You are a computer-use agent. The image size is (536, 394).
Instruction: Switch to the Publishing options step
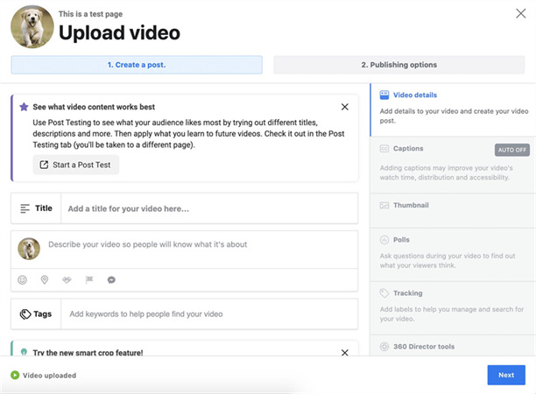(398, 65)
